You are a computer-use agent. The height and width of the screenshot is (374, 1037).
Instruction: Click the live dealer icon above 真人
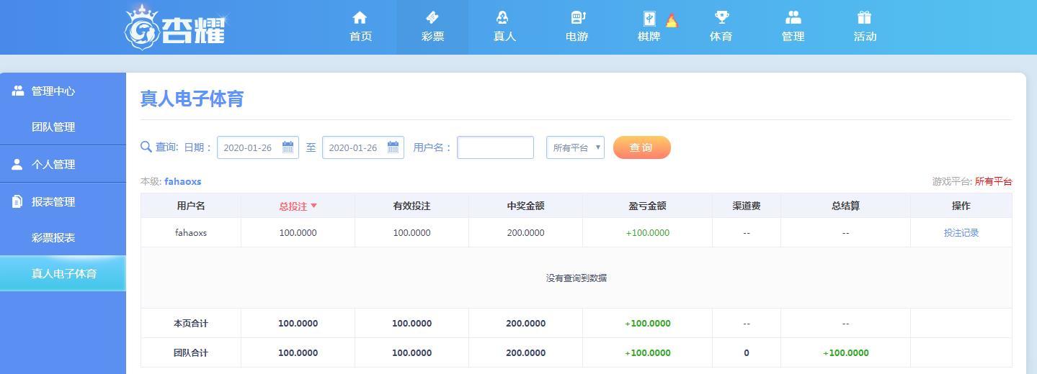click(504, 17)
